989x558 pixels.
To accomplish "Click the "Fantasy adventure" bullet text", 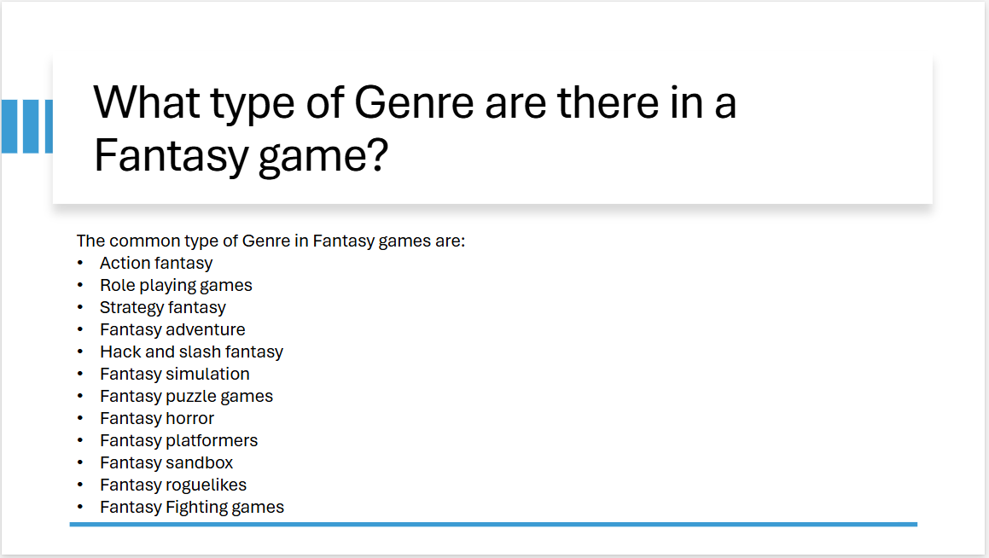I will [x=172, y=330].
